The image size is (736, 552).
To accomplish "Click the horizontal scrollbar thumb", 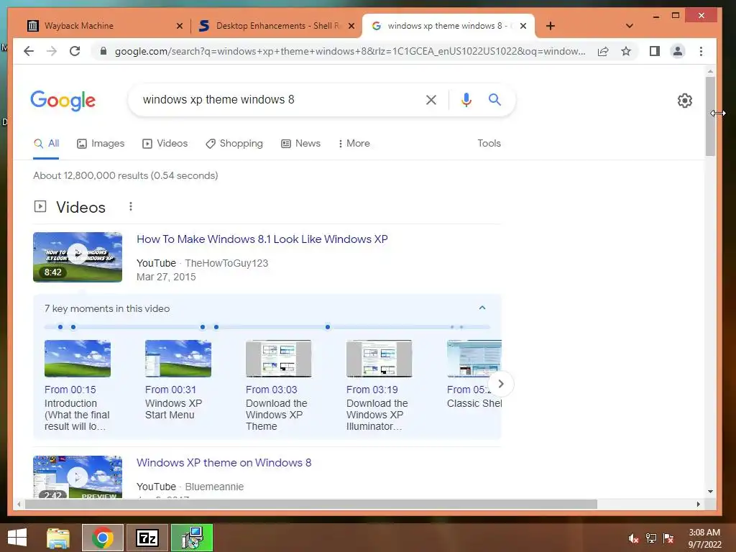I will tap(310, 504).
